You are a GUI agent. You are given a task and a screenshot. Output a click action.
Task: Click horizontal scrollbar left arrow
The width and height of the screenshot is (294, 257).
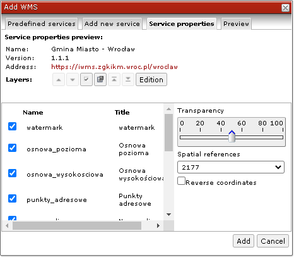(x=7, y=226)
